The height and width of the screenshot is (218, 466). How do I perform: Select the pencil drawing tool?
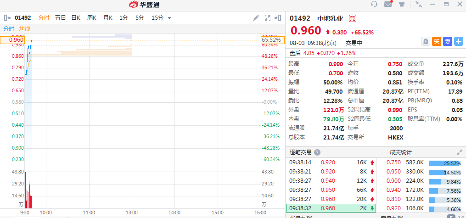click(x=256, y=18)
